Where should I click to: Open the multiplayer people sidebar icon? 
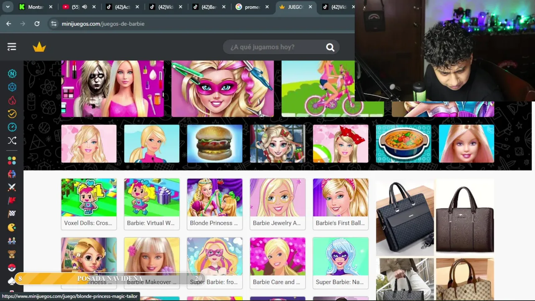12,174
